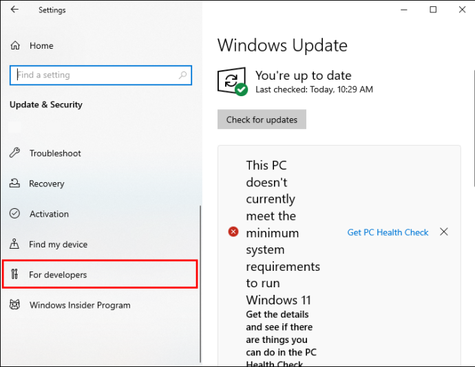The height and width of the screenshot is (367, 475).
Task: Open the Get PC Health Check link
Action: point(388,232)
